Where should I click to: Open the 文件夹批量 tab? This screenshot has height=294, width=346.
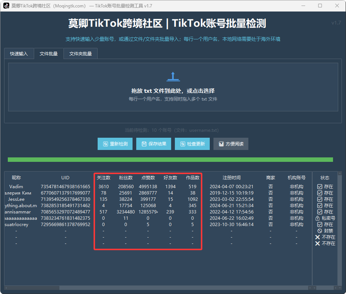(x=81, y=53)
